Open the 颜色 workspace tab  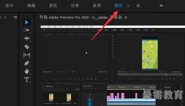[53, 6]
